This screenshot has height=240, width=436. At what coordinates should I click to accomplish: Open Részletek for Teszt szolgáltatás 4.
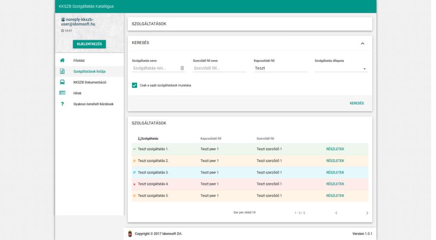pos(335,184)
